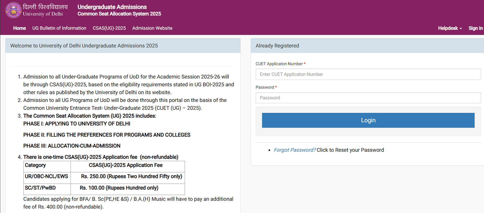Visit the CSAS(UG)-2025 page
The width and height of the screenshot is (484, 213).
109,28
